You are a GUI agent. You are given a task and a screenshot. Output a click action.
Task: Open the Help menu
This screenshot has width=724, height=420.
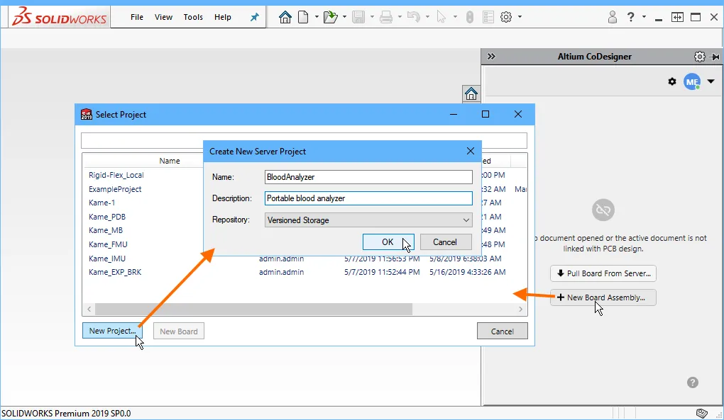pyautogui.click(x=223, y=17)
